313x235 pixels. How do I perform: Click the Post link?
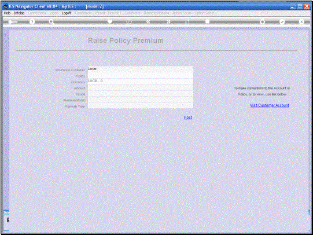click(188, 117)
